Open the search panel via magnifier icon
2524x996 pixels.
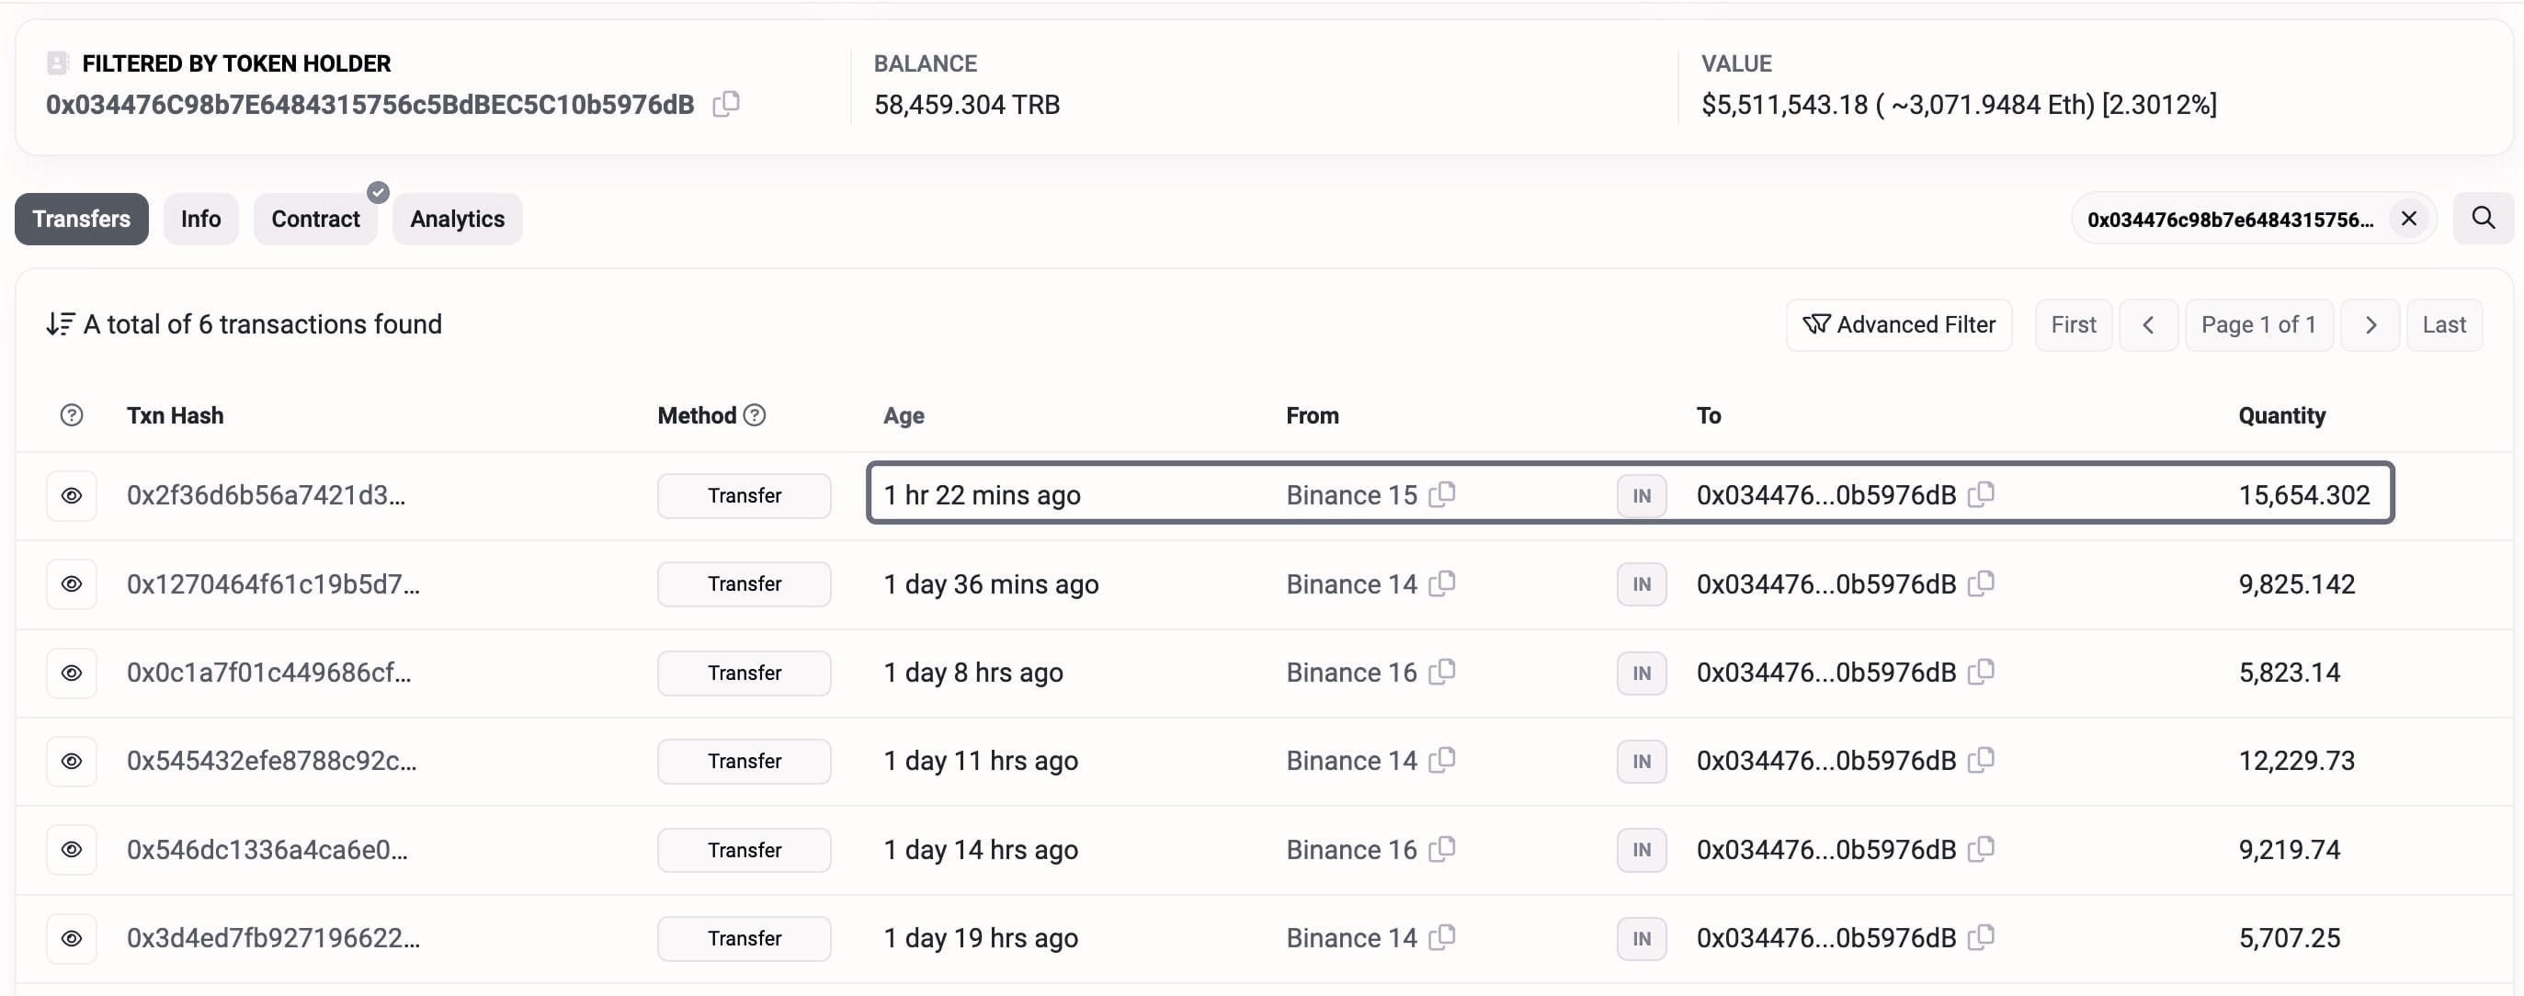[2482, 219]
